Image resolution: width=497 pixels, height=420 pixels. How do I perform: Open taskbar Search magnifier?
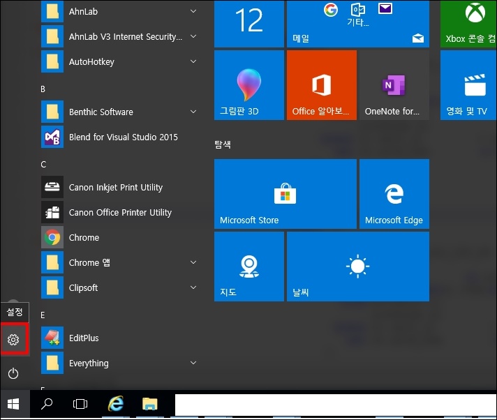coord(47,404)
